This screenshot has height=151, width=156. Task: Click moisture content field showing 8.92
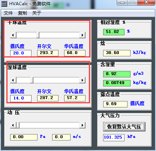[x=117, y=74]
